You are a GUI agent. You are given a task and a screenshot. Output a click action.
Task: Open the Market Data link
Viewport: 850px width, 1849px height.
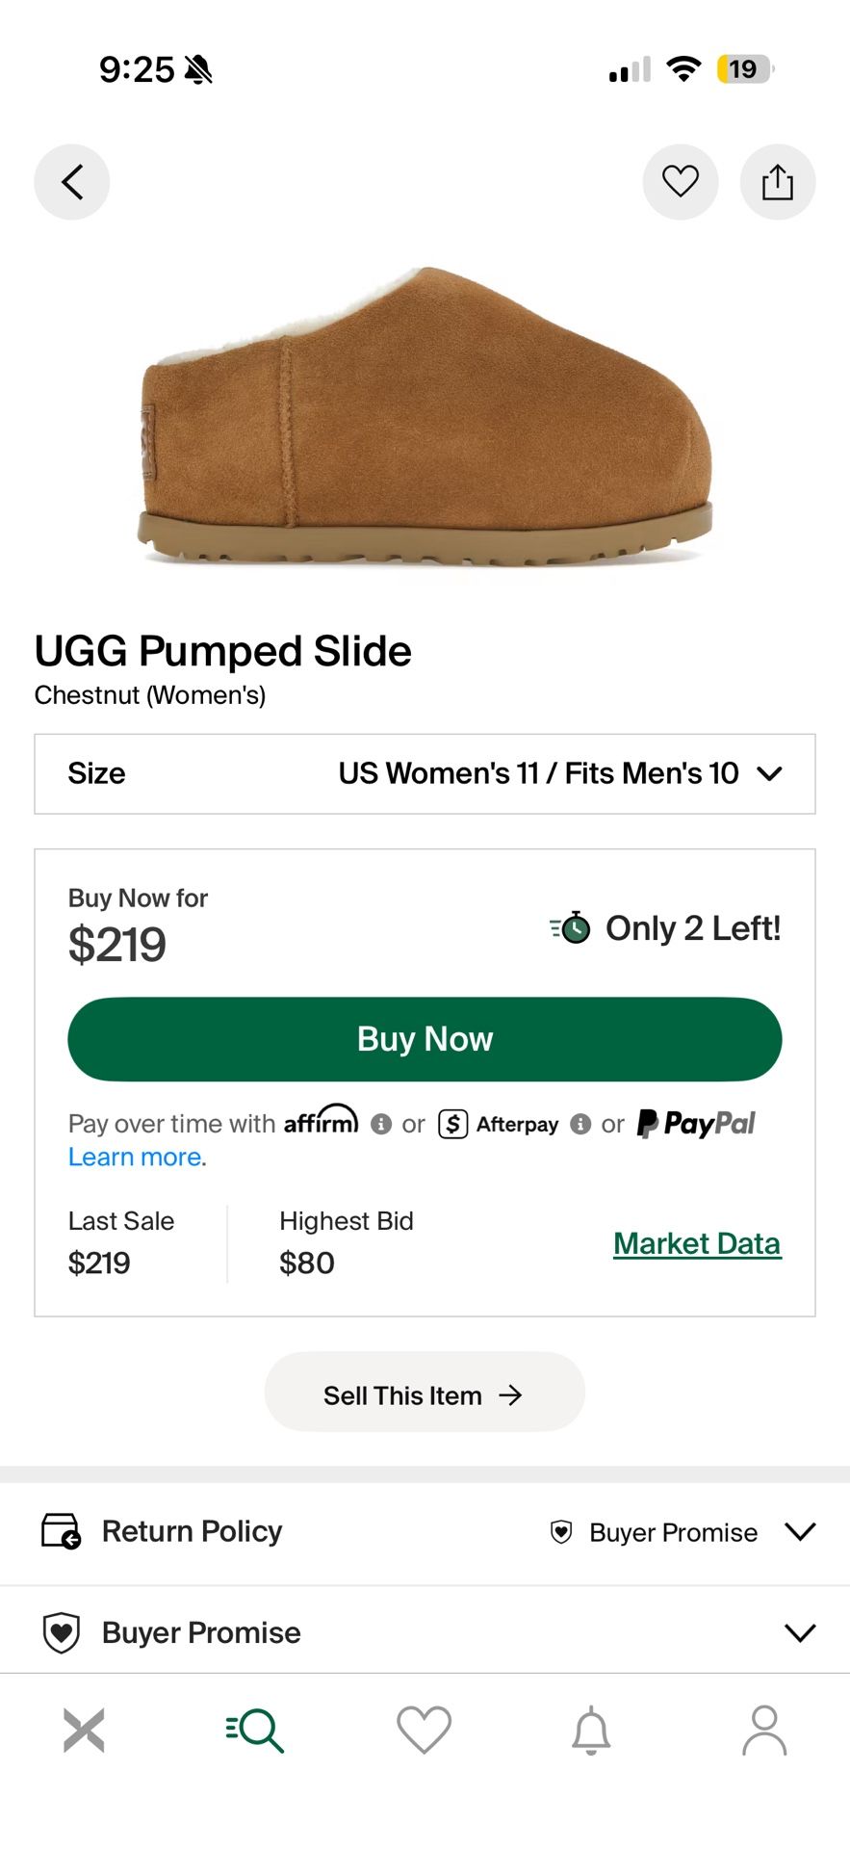[x=697, y=1243]
